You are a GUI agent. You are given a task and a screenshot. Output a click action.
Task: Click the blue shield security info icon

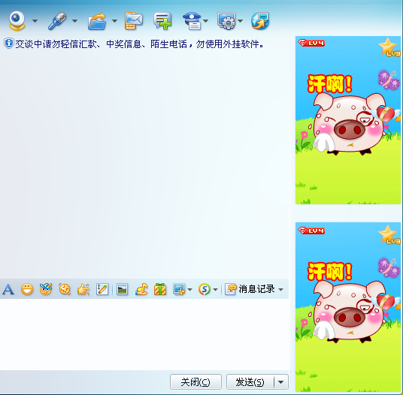click(8, 44)
